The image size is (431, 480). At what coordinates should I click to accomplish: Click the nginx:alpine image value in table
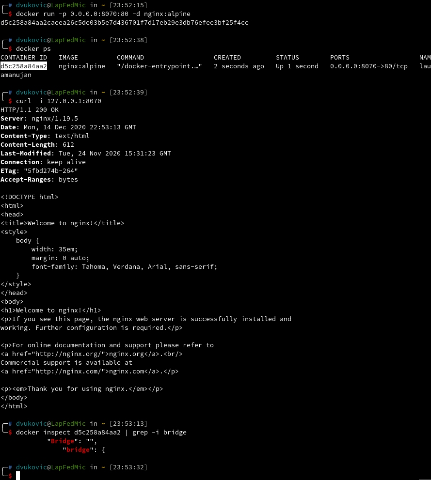coord(82,66)
